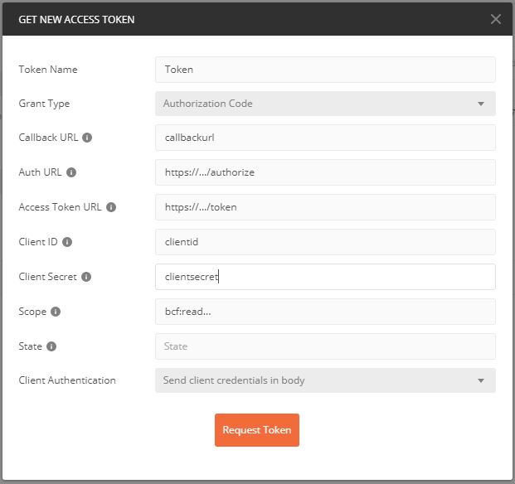
Task: Close the Get New Access Token dialog
Action: coord(496,19)
